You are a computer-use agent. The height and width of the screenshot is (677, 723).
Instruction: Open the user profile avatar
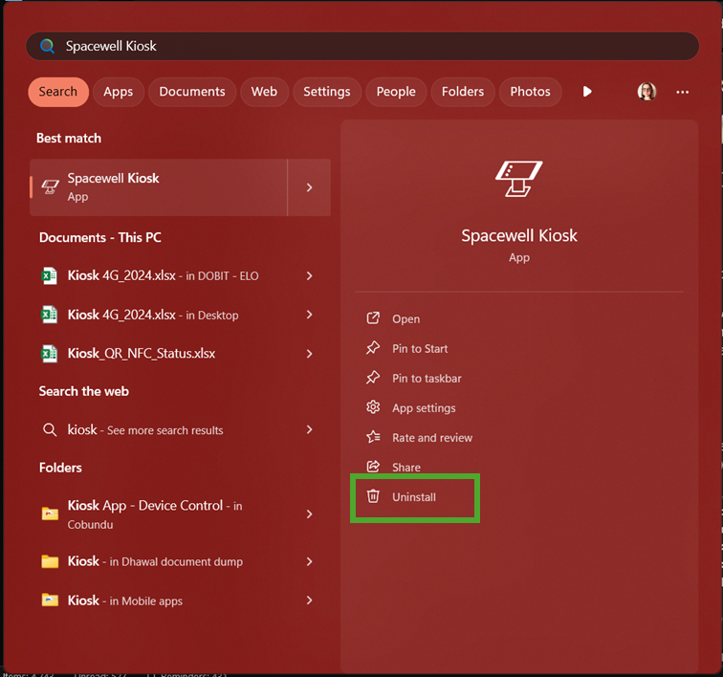646,92
